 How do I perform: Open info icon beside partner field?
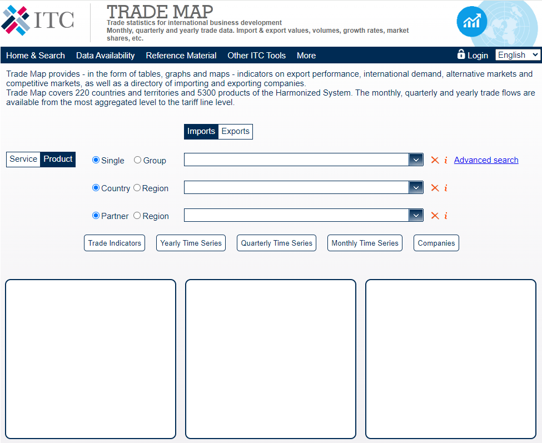[x=445, y=216]
